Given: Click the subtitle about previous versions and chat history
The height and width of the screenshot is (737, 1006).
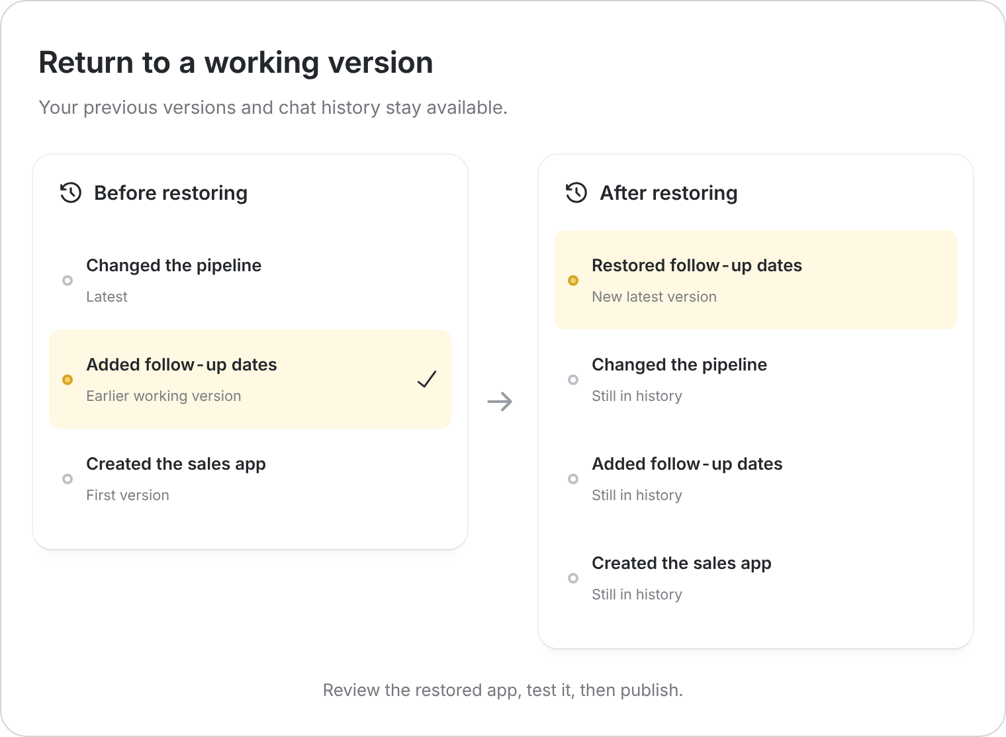Looking at the screenshot, I should click(x=273, y=107).
